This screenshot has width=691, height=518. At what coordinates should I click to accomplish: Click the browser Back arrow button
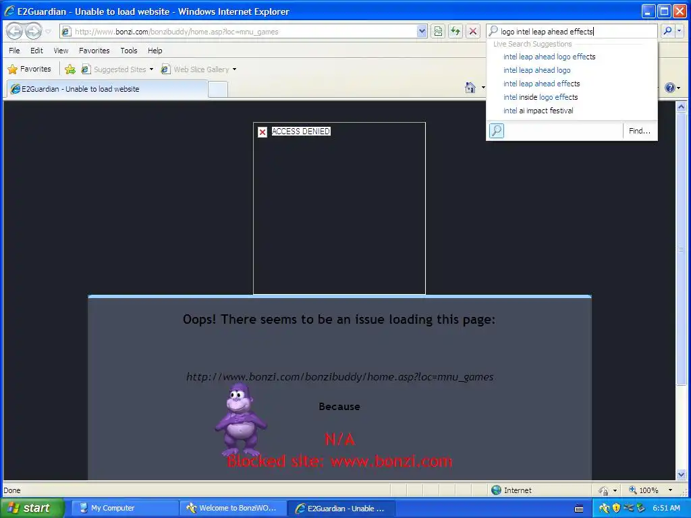[14, 31]
